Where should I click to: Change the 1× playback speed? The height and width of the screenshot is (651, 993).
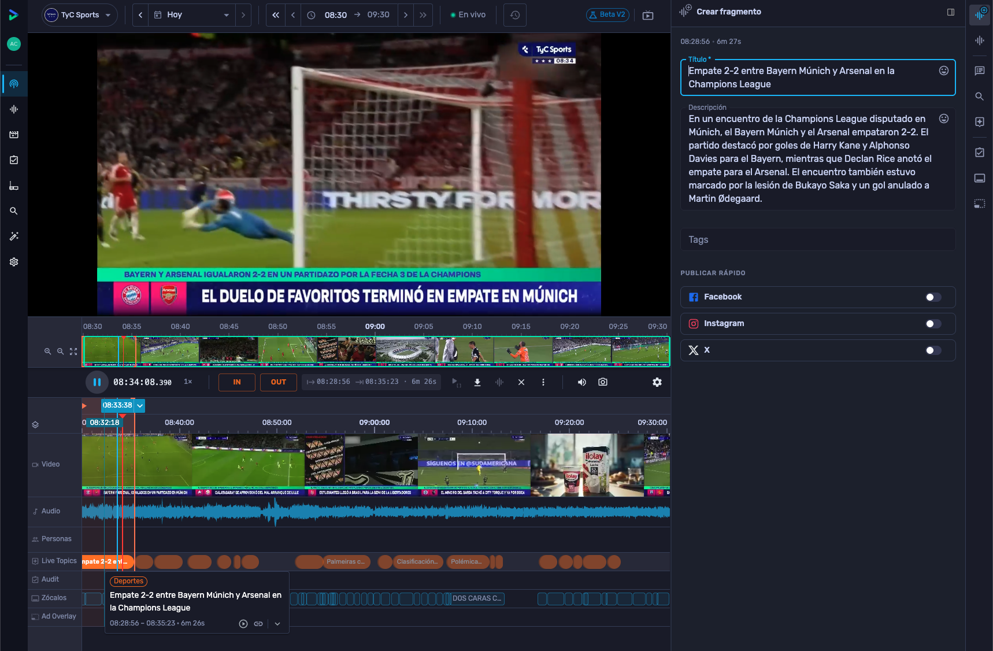pyautogui.click(x=188, y=382)
